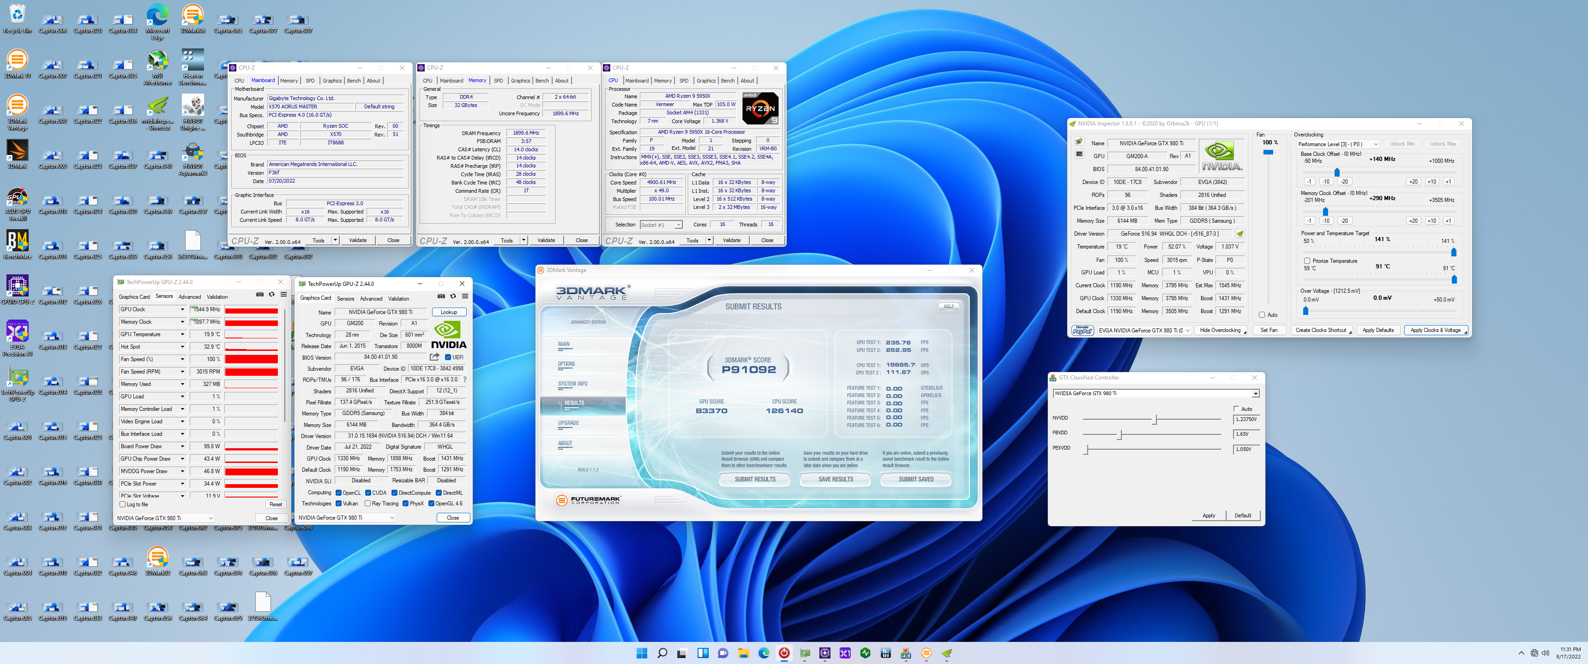
Task: Toggle the Ray Tracing checkbox in GPU-Z
Action: tap(367, 503)
